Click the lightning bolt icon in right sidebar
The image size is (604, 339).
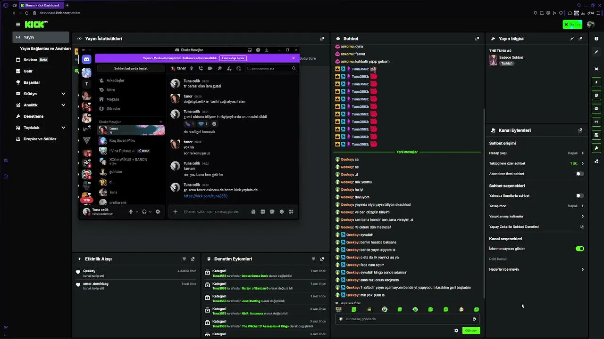(x=596, y=82)
